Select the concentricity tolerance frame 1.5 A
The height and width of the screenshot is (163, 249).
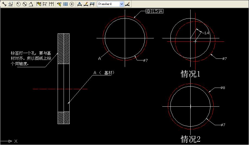(154, 11)
